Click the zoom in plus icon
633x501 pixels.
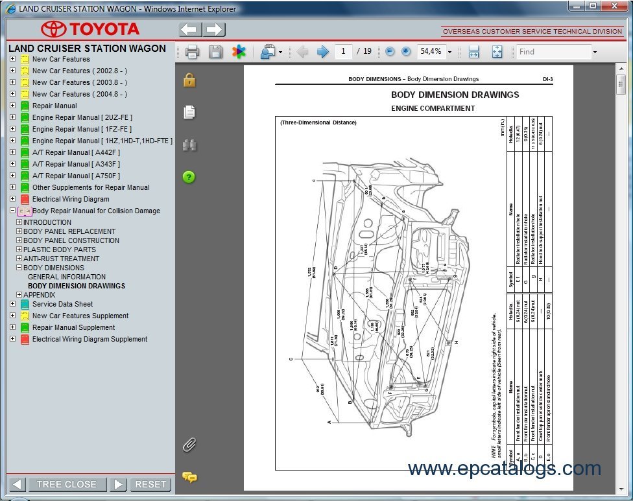(x=406, y=52)
